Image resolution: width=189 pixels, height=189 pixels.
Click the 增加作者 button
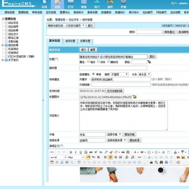[129, 134]
